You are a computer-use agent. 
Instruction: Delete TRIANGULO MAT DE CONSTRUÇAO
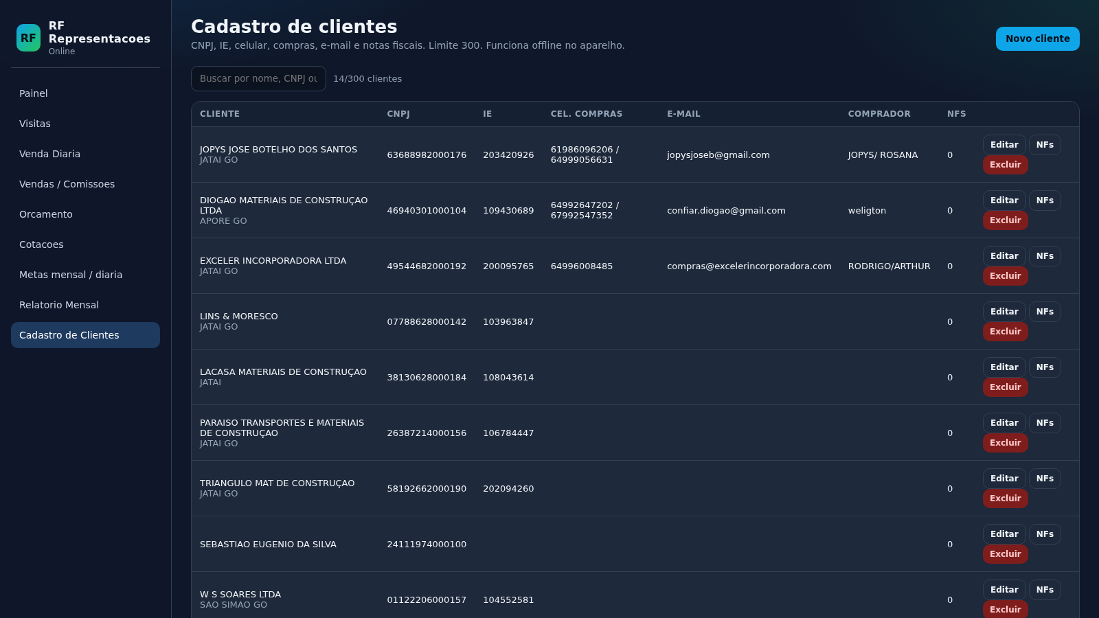tap(1005, 499)
